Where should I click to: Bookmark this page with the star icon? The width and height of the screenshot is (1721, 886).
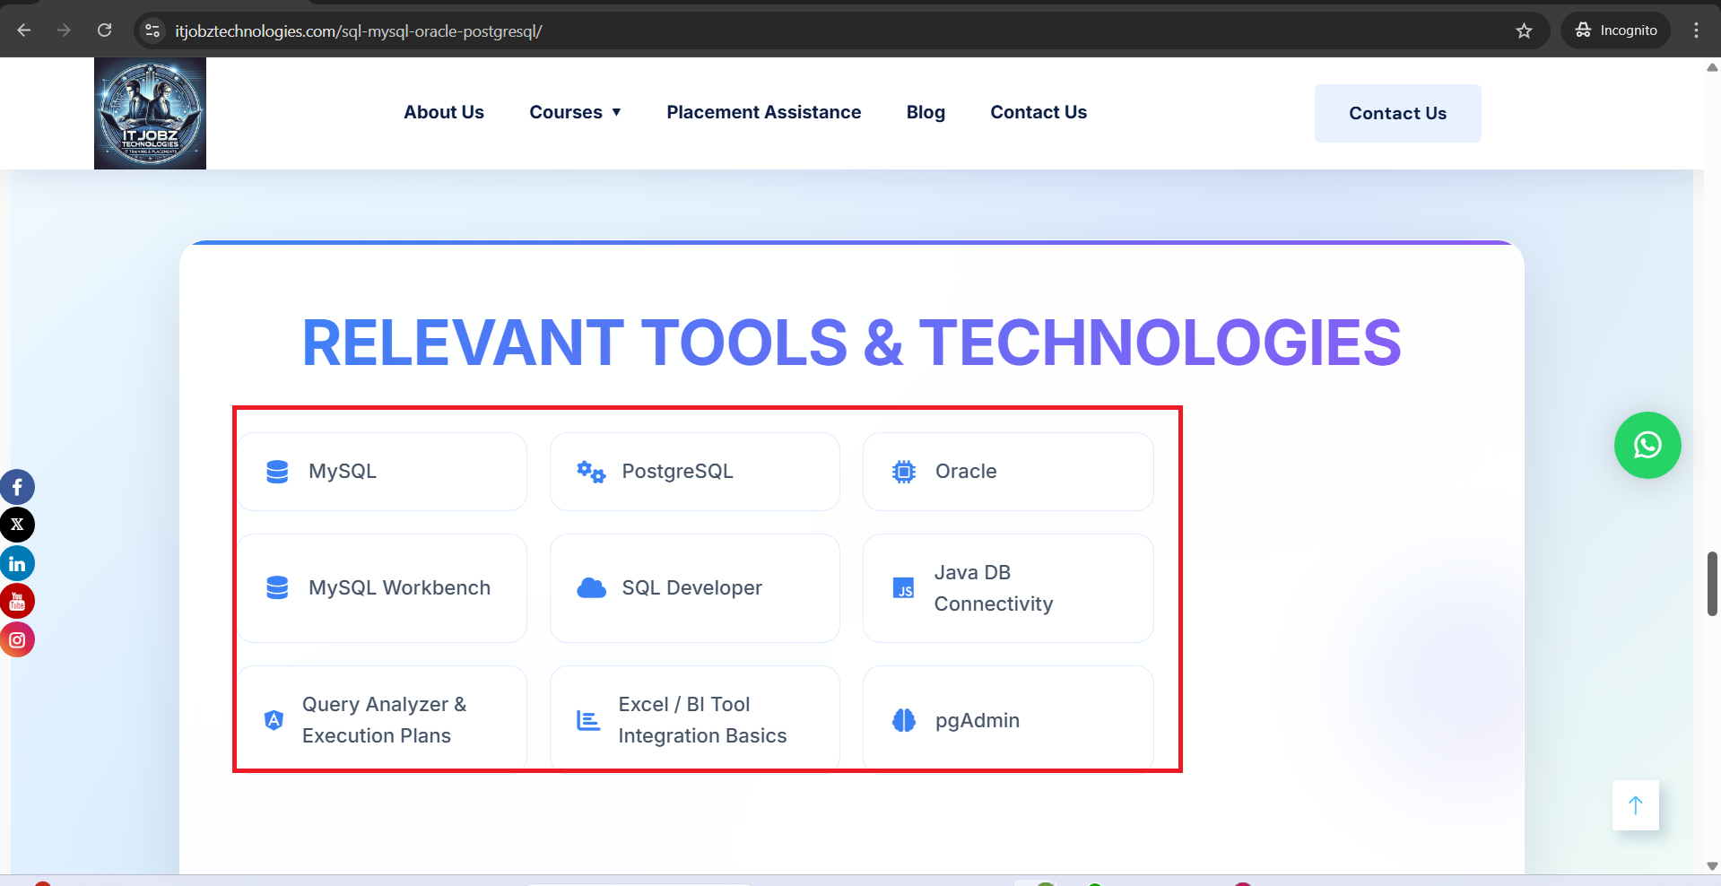(1524, 30)
